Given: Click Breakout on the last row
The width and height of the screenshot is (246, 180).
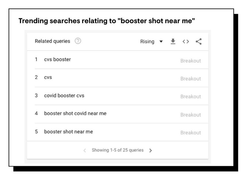Looking at the screenshot, I should click(x=191, y=133).
